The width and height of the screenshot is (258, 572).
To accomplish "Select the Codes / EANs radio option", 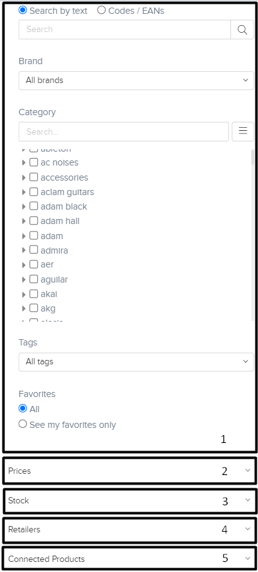I will coord(101,10).
